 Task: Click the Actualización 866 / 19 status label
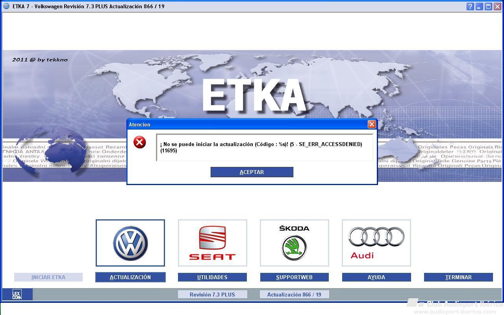click(x=294, y=295)
